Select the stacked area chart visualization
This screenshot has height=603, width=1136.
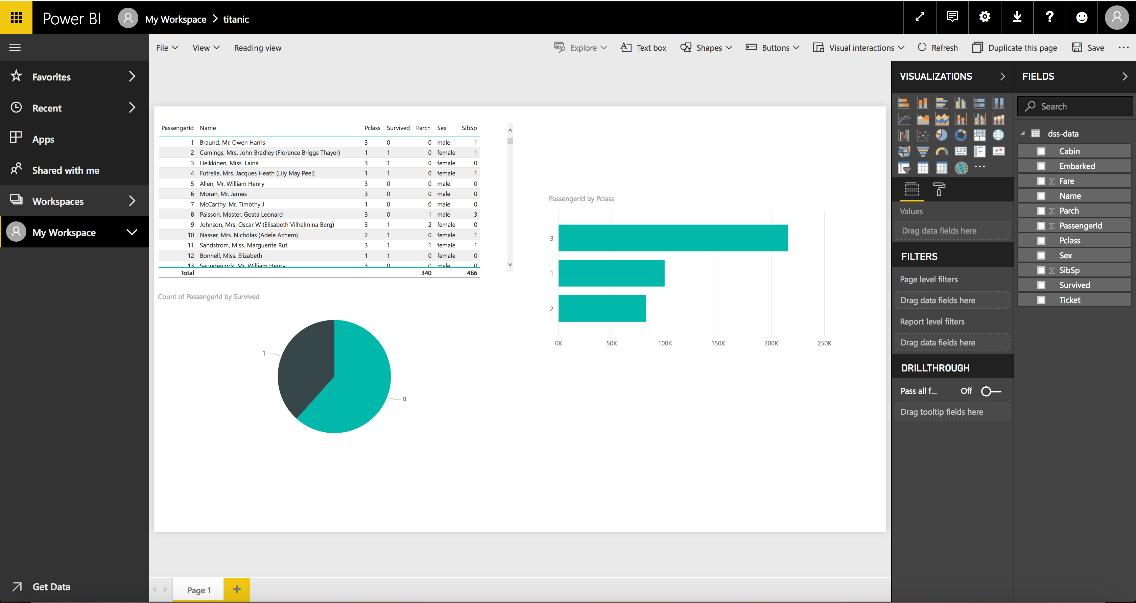942,119
